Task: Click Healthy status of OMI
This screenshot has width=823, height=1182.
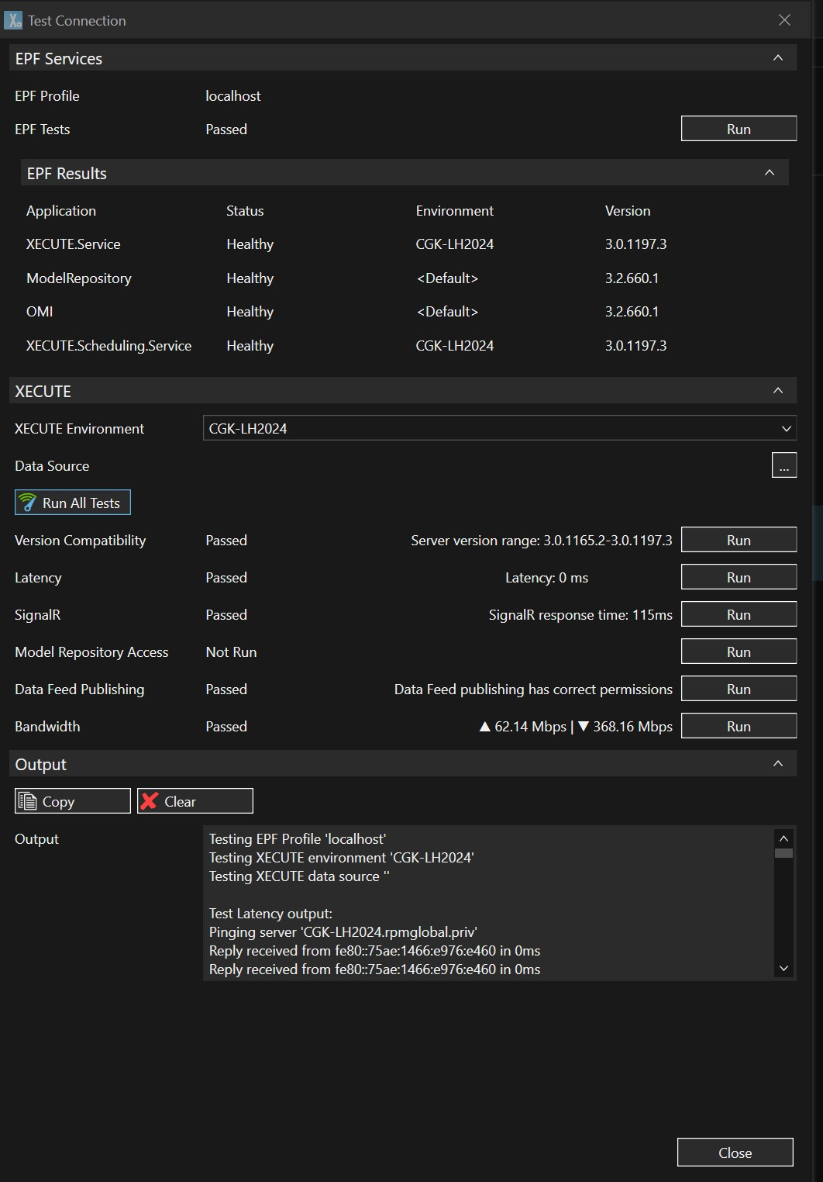Action: [250, 312]
